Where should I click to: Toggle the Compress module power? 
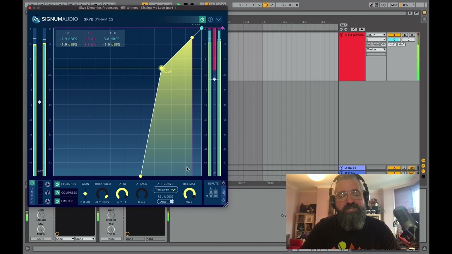tap(57, 193)
